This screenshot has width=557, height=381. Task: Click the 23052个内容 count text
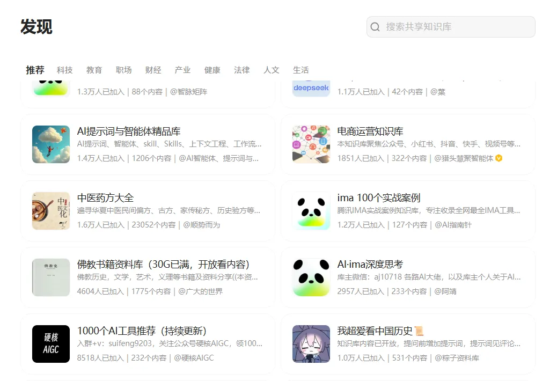coord(153,225)
